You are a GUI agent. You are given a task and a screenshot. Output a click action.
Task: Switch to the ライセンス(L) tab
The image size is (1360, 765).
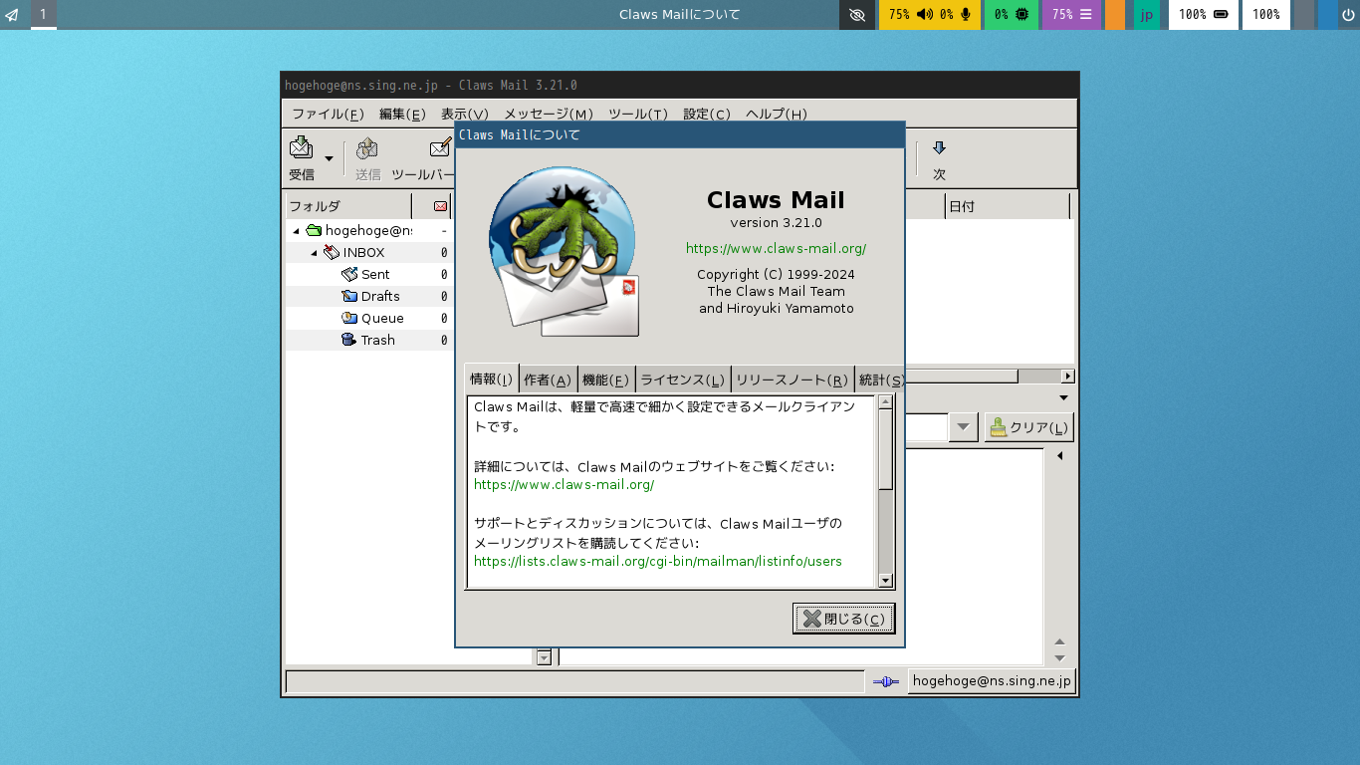tap(682, 380)
